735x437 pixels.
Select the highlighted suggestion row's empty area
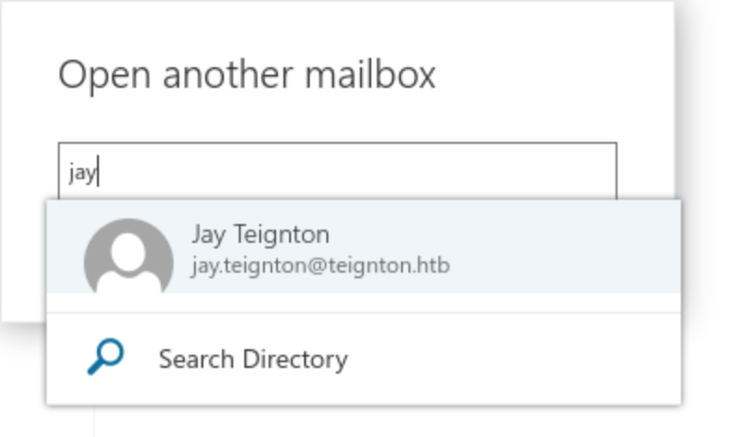pos(562,247)
